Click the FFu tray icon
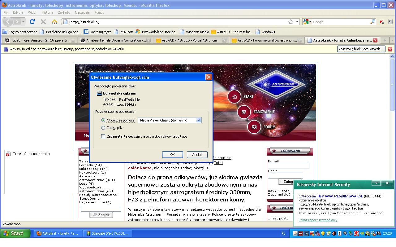This screenshot has width=396, height=247. click(x=300, y=233)
